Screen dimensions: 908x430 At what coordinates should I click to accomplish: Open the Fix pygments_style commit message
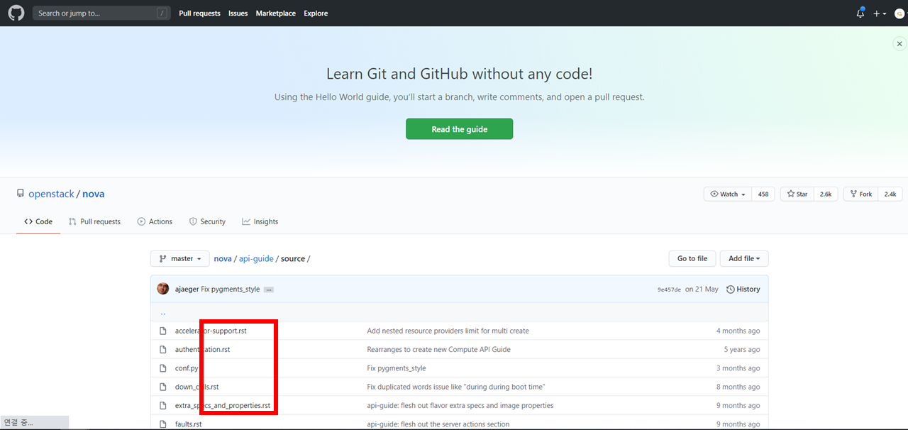[231, 290]
